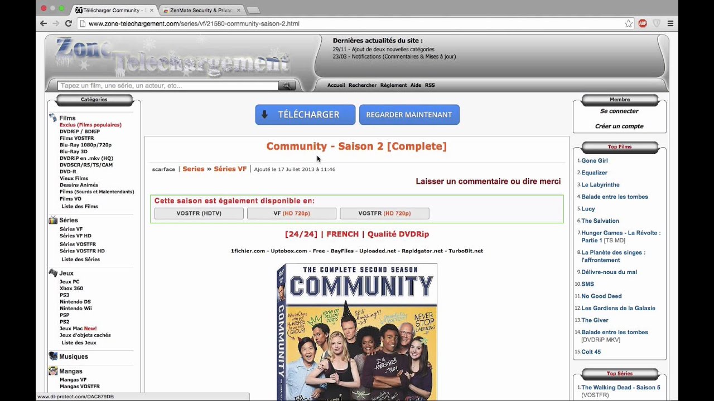This screenshot has width=714, height=401.
Task: Click the Mangas category icon
Action: [x=53, y=371]
